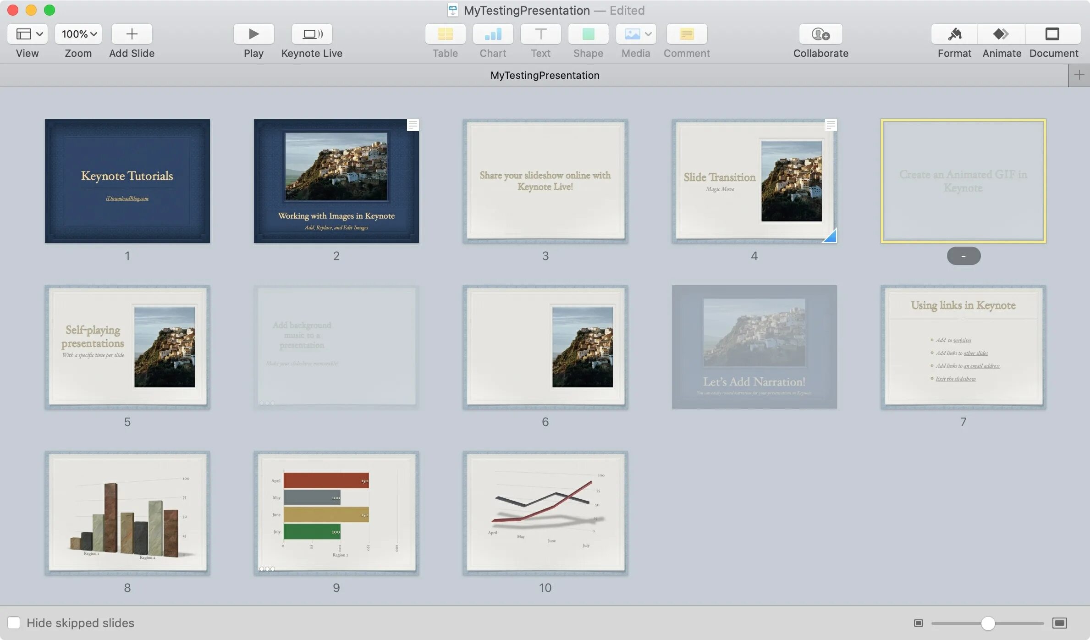Open the Document inspector icon

[1052, 34]
